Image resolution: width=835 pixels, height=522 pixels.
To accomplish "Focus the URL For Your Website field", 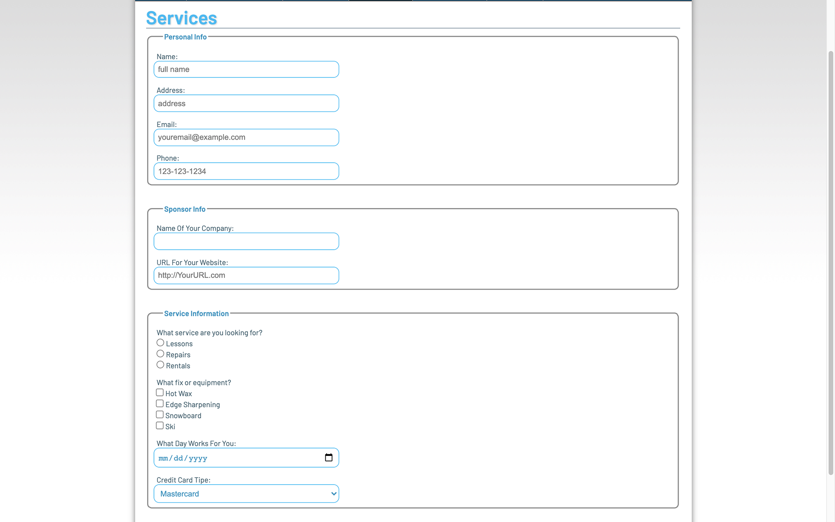I will coord(246,275).
